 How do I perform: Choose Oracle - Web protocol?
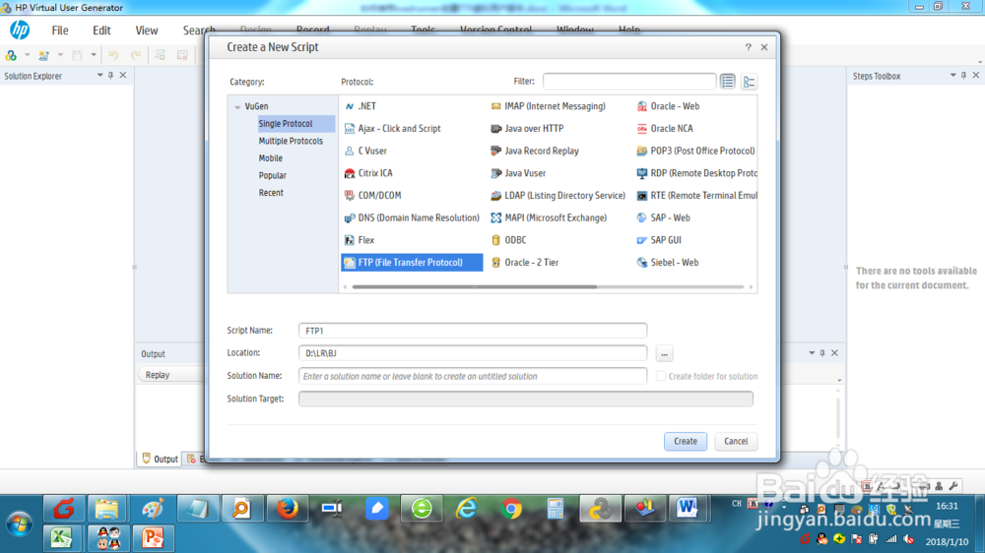click(x=668, y=106)
